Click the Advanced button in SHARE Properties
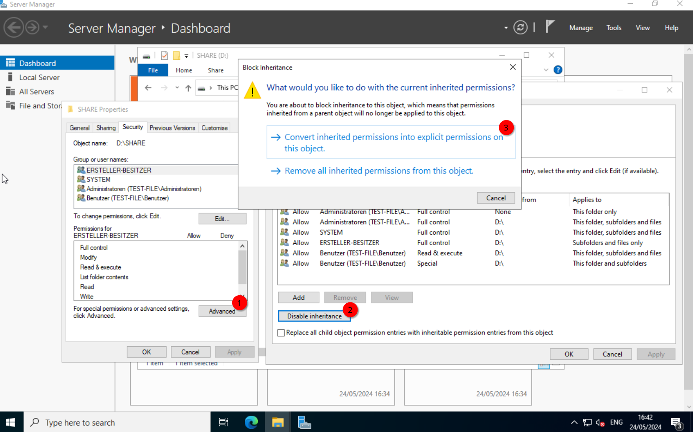Screen dimensions: 693x432 pyautogui.click(x=222, y=311)
